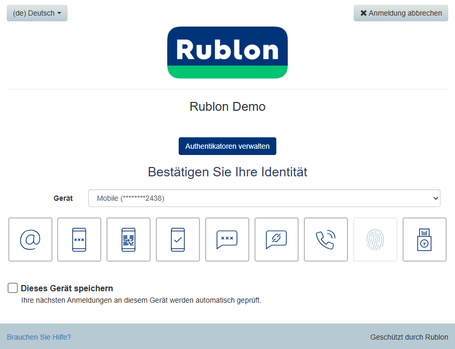Click Geschützt durch Rublon footer text

point(409,337)
